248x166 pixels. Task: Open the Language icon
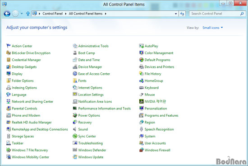coord(9,95)
